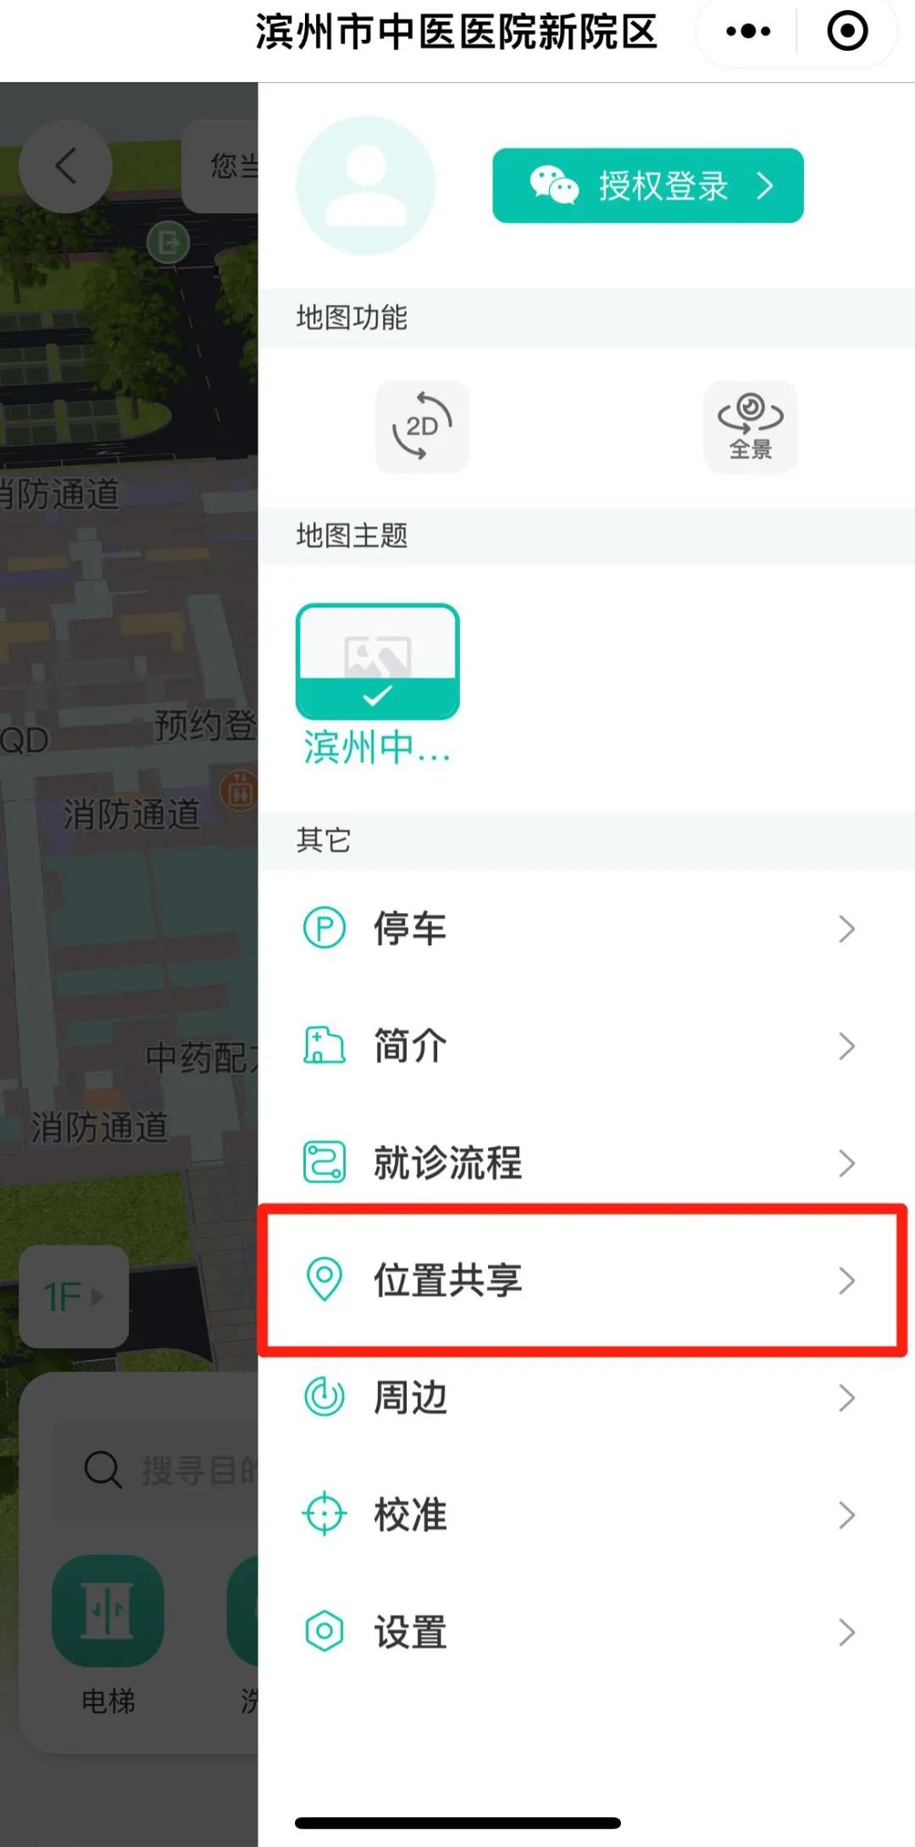Open the 1F floor selector

click(74, 1297)
